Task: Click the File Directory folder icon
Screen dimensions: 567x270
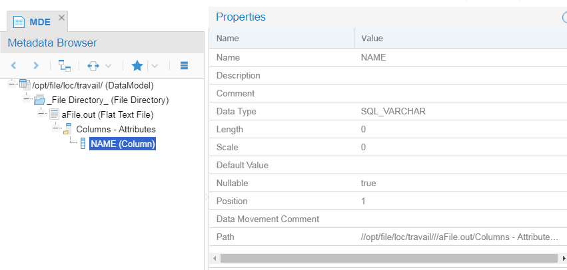Action: pos(39,100)
